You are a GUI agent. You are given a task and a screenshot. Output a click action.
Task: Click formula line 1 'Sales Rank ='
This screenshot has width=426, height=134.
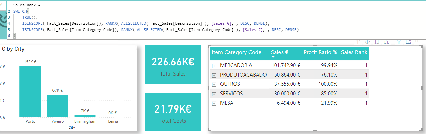(x=27, y=5)
